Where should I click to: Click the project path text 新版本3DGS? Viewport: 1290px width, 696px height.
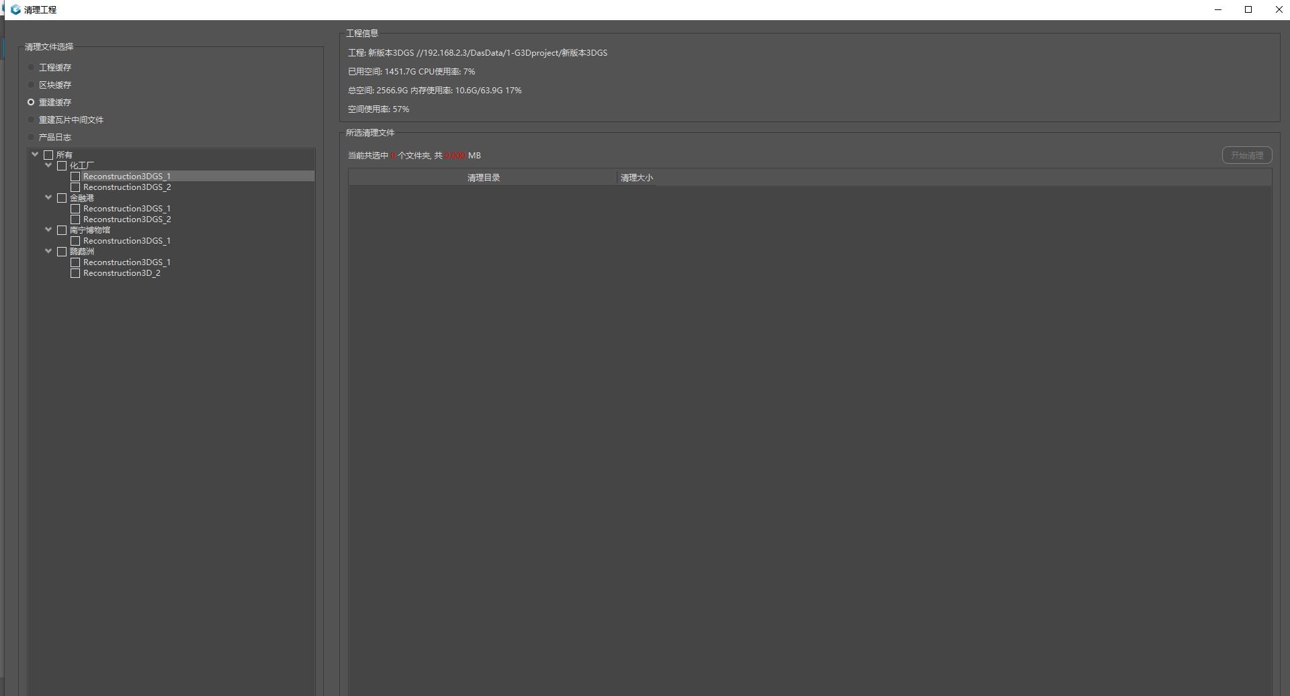pos(478,53)
